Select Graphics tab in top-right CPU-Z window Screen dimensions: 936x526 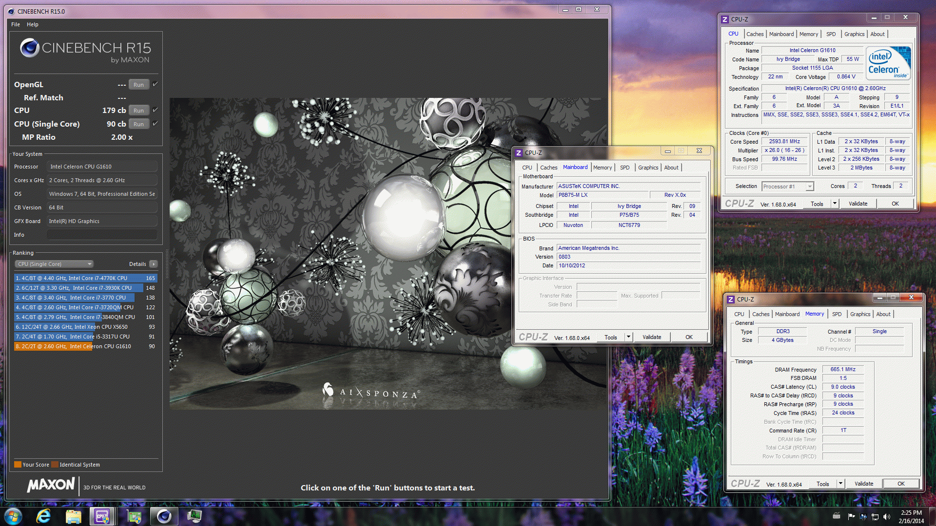click(x=854, y=34)
